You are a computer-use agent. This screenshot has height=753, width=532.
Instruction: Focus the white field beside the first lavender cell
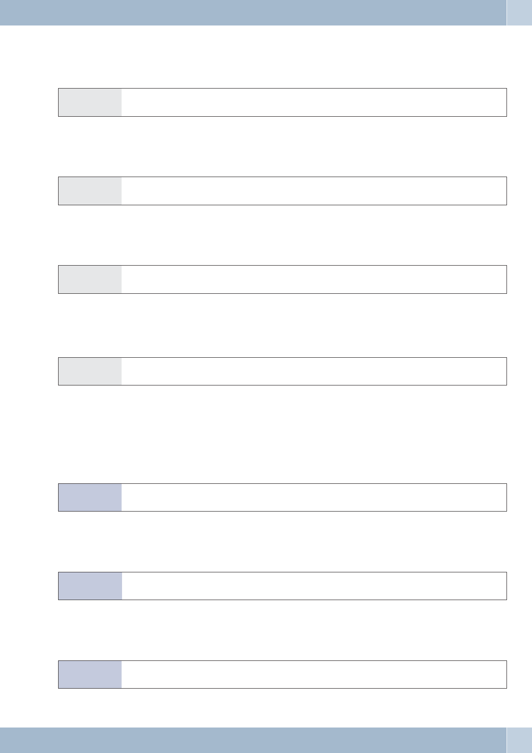314,497
